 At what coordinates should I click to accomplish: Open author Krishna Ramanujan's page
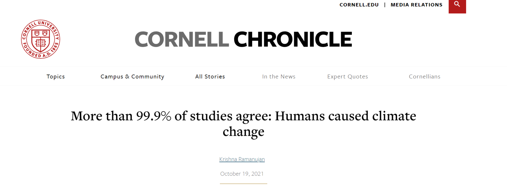[x=242, y=159]
